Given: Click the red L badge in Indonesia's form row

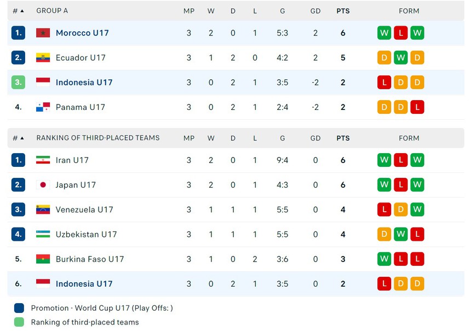Looking at the screenshot, I should click(x=384, y=82).
